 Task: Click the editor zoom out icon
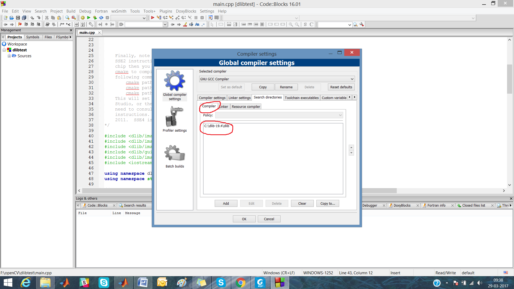(297, 24)
